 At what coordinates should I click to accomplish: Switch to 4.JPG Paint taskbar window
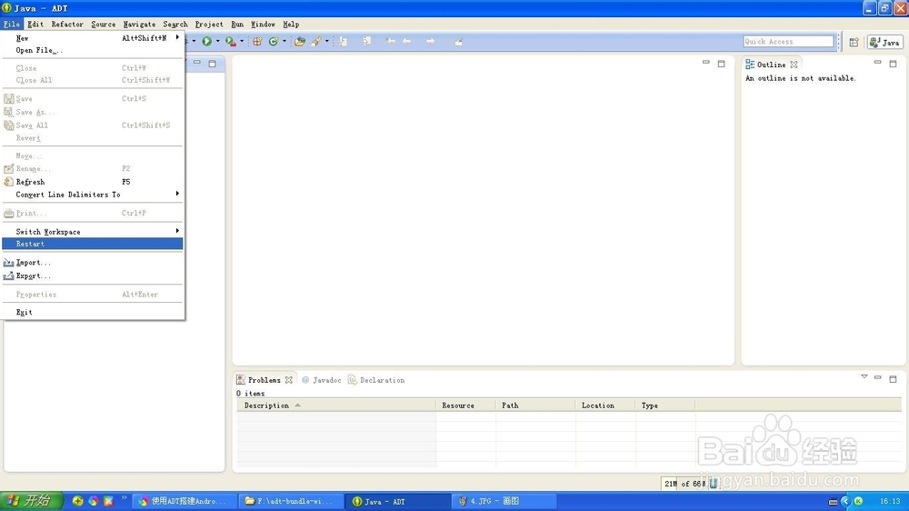coord(504,501)
